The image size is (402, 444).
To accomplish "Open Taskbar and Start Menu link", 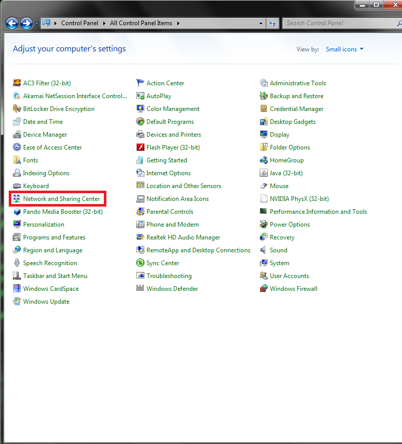I will (55, 276).
